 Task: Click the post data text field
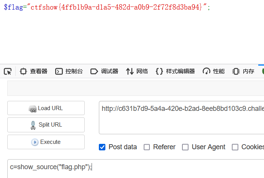136,169
